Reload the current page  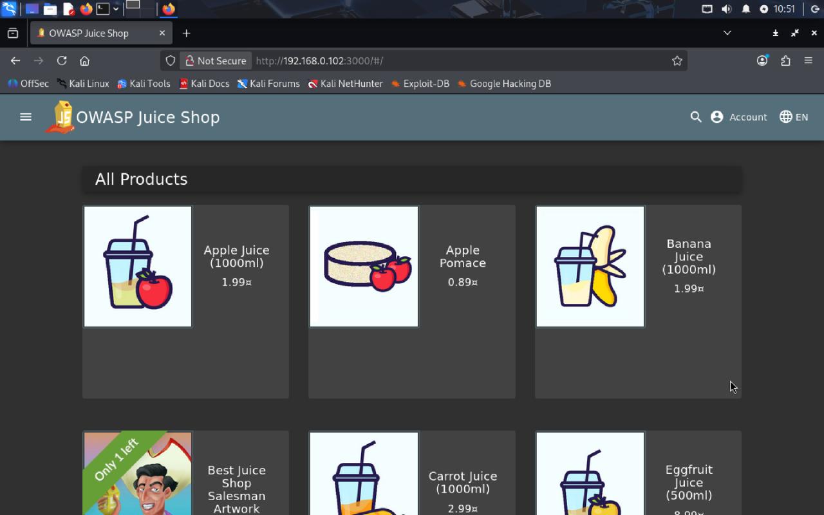(x=62, y=61)
